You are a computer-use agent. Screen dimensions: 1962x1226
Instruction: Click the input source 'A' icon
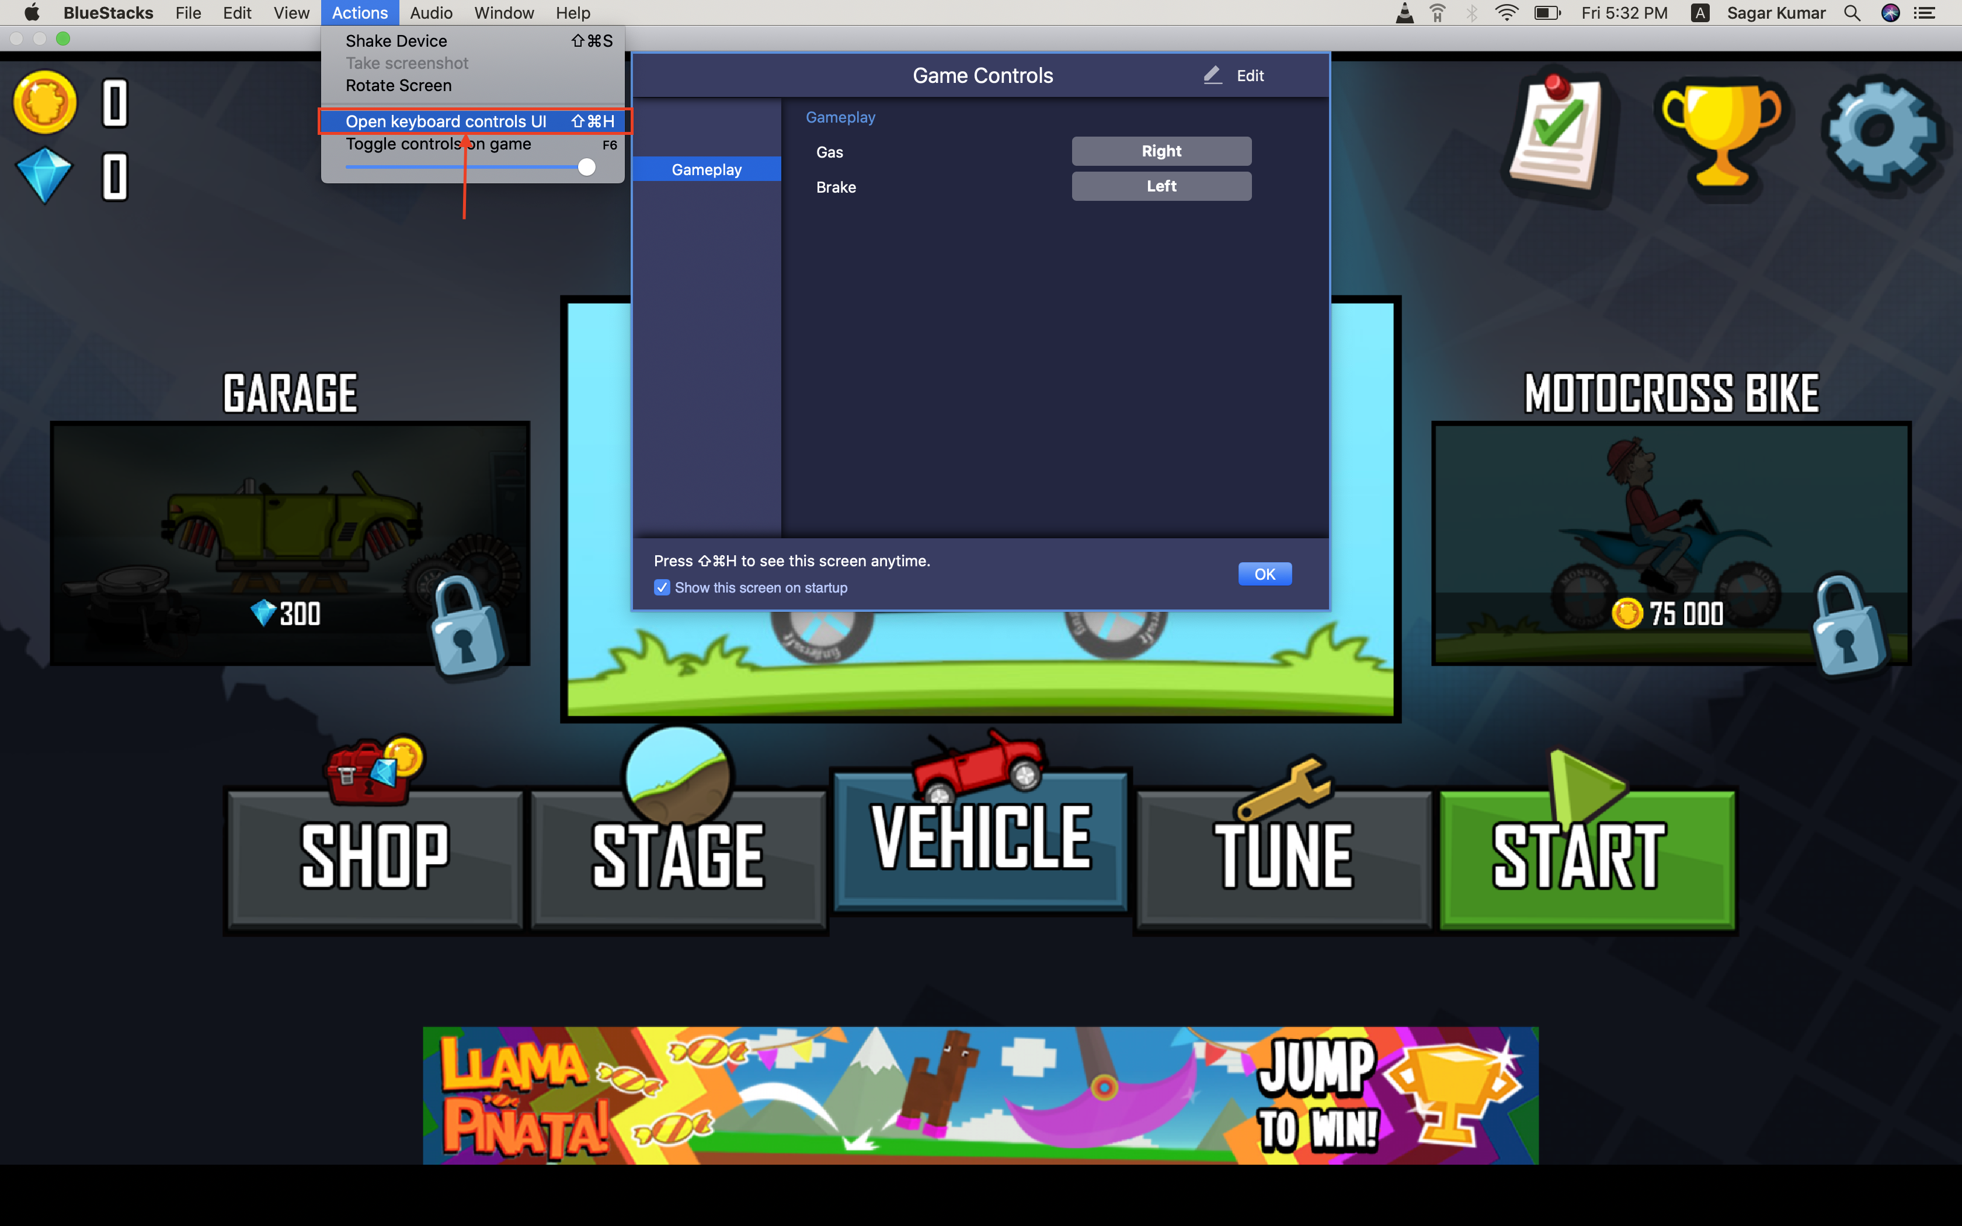[1700, 13]
